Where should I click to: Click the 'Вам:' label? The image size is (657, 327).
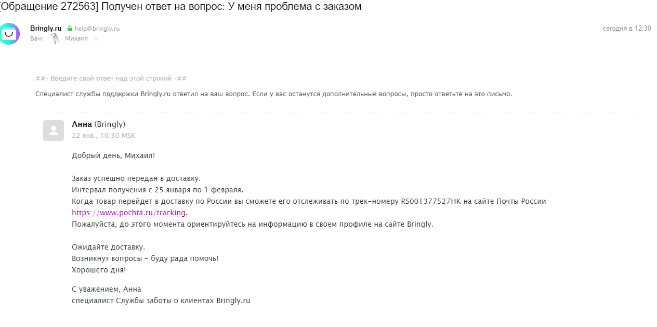click(37, 39)
